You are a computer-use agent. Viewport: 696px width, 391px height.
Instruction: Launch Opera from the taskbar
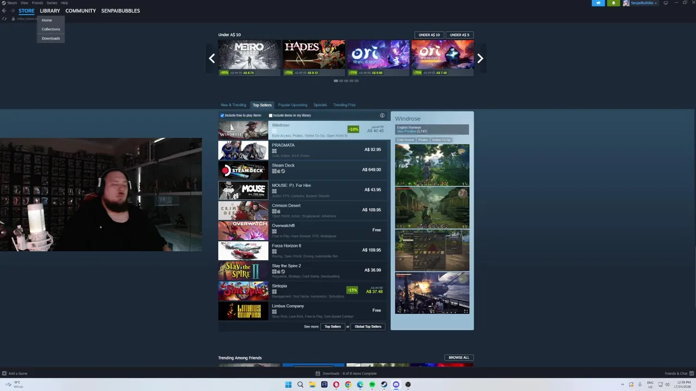click(x=336, y=384)
